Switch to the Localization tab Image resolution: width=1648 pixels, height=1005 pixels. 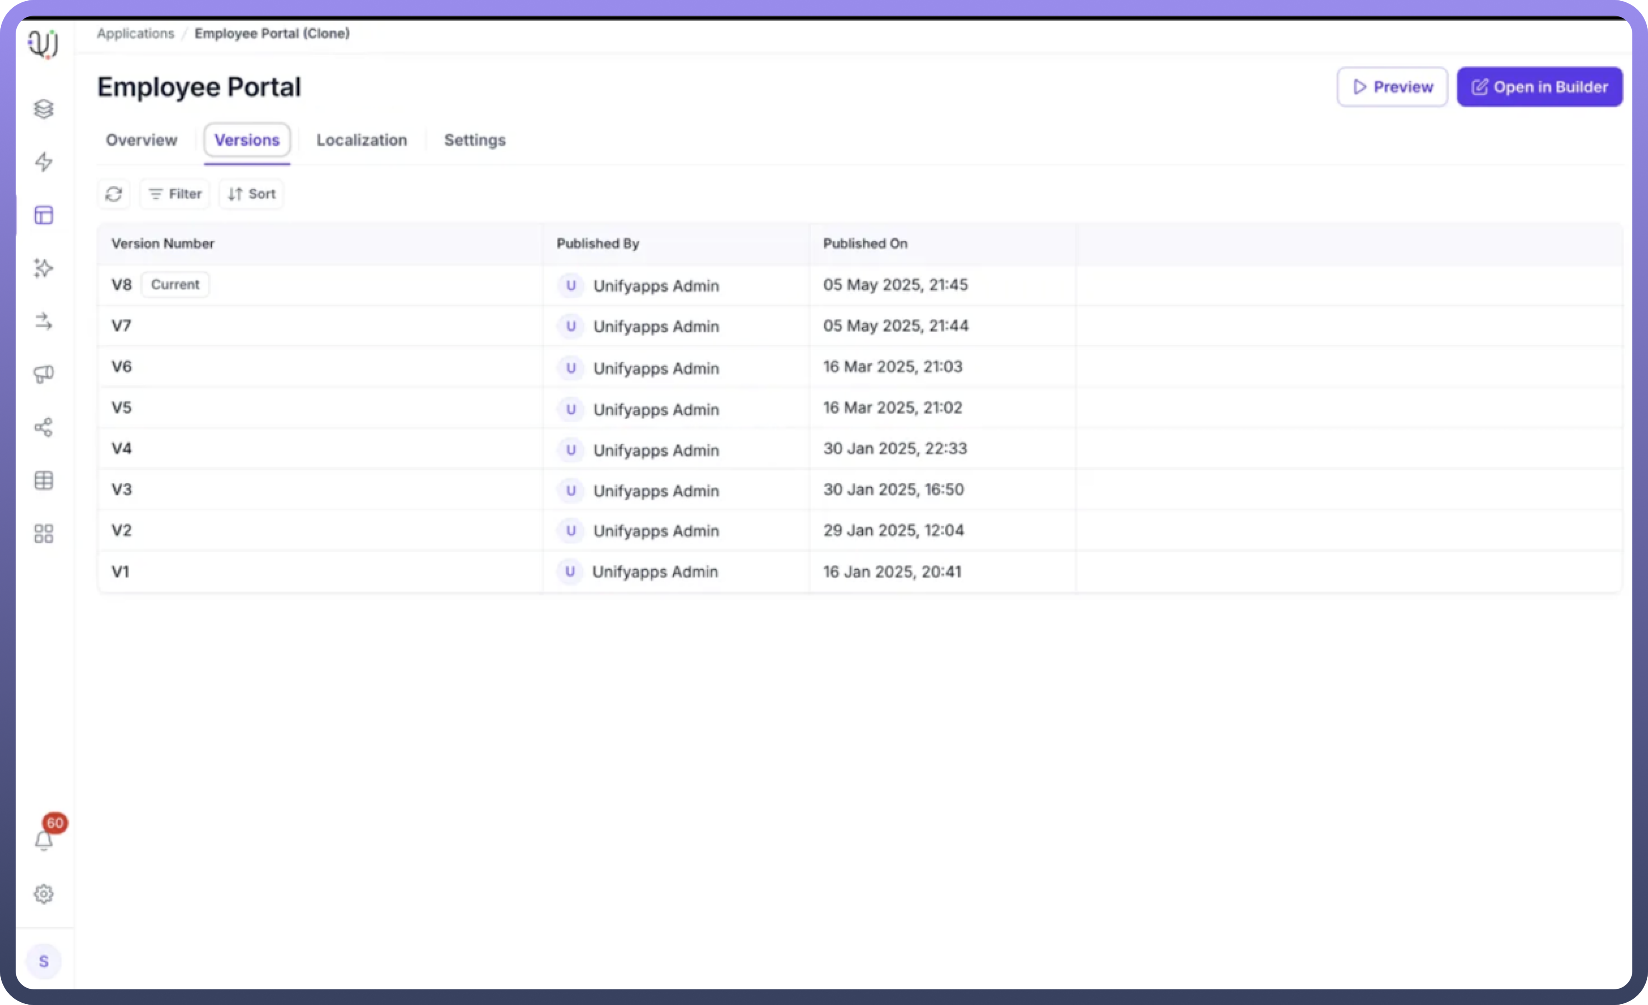[x=361, y=140]
